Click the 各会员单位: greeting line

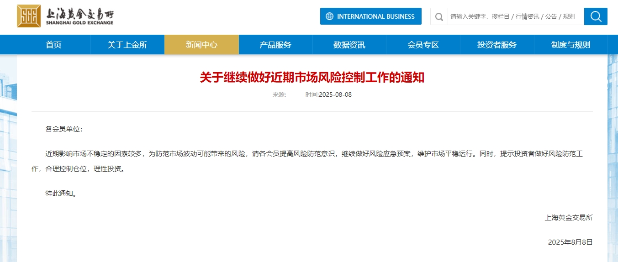(64, 129)
